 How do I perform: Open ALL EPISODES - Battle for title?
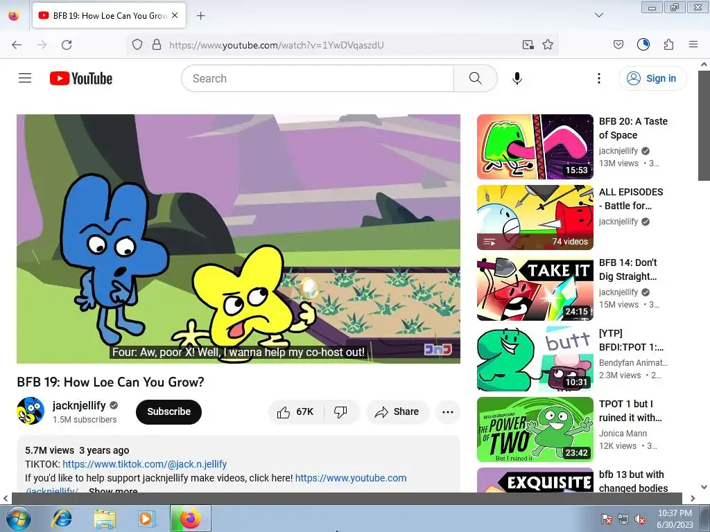pos(631,199)
